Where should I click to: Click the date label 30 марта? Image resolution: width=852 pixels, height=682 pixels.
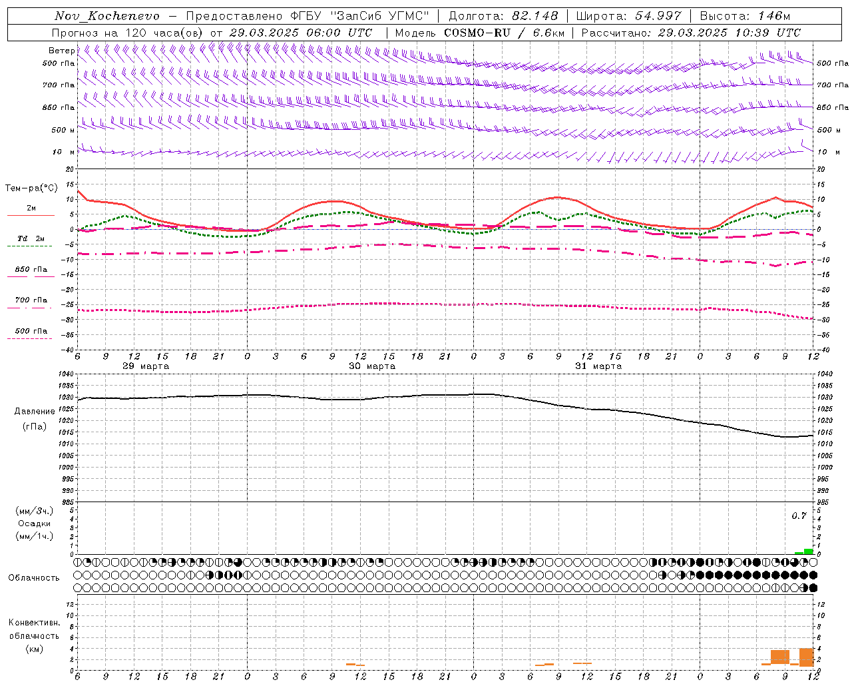pos(372,366)
